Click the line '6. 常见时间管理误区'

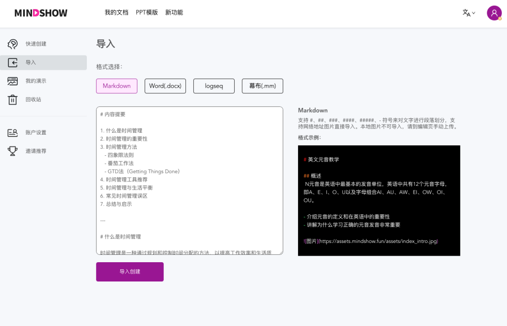tap(124, 196)
